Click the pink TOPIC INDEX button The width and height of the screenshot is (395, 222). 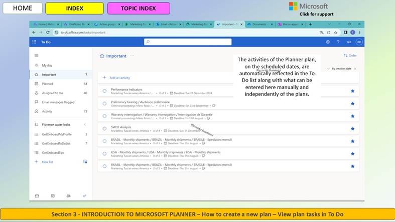tap(139, 9)
